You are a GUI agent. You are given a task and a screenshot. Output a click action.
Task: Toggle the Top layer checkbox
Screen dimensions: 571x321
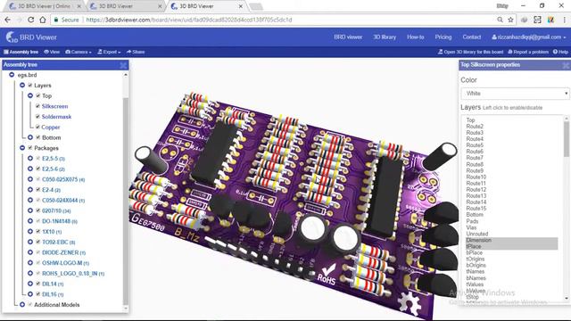37,95
